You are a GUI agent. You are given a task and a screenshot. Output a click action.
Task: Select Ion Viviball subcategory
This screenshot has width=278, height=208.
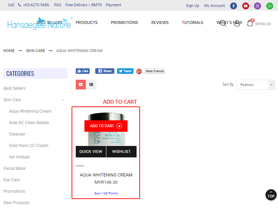click(x=19, y=157)
